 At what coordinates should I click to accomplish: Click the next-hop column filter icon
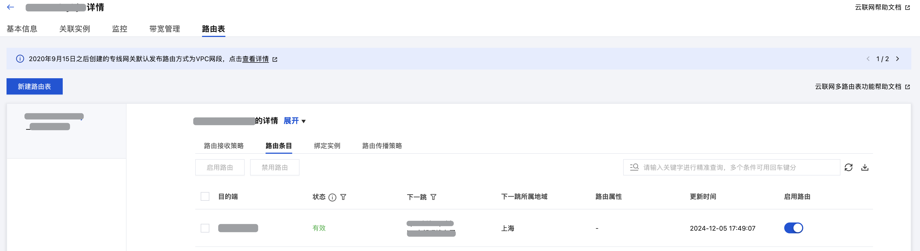(433, 197)
